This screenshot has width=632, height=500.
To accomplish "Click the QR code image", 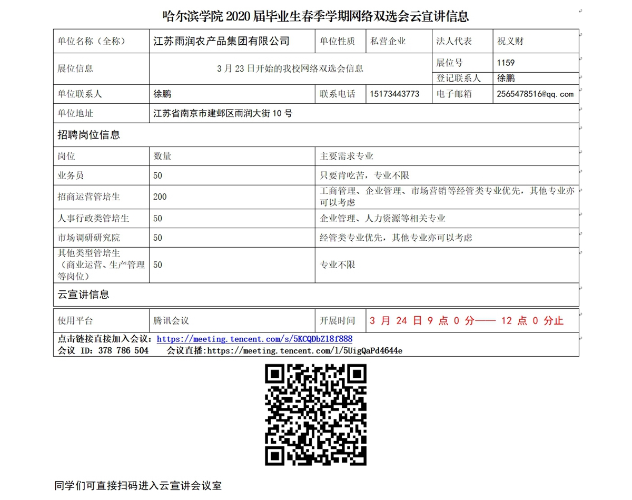I will click(315, 415).
